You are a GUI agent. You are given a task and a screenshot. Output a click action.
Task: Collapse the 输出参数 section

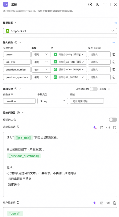tap(20, 89)
